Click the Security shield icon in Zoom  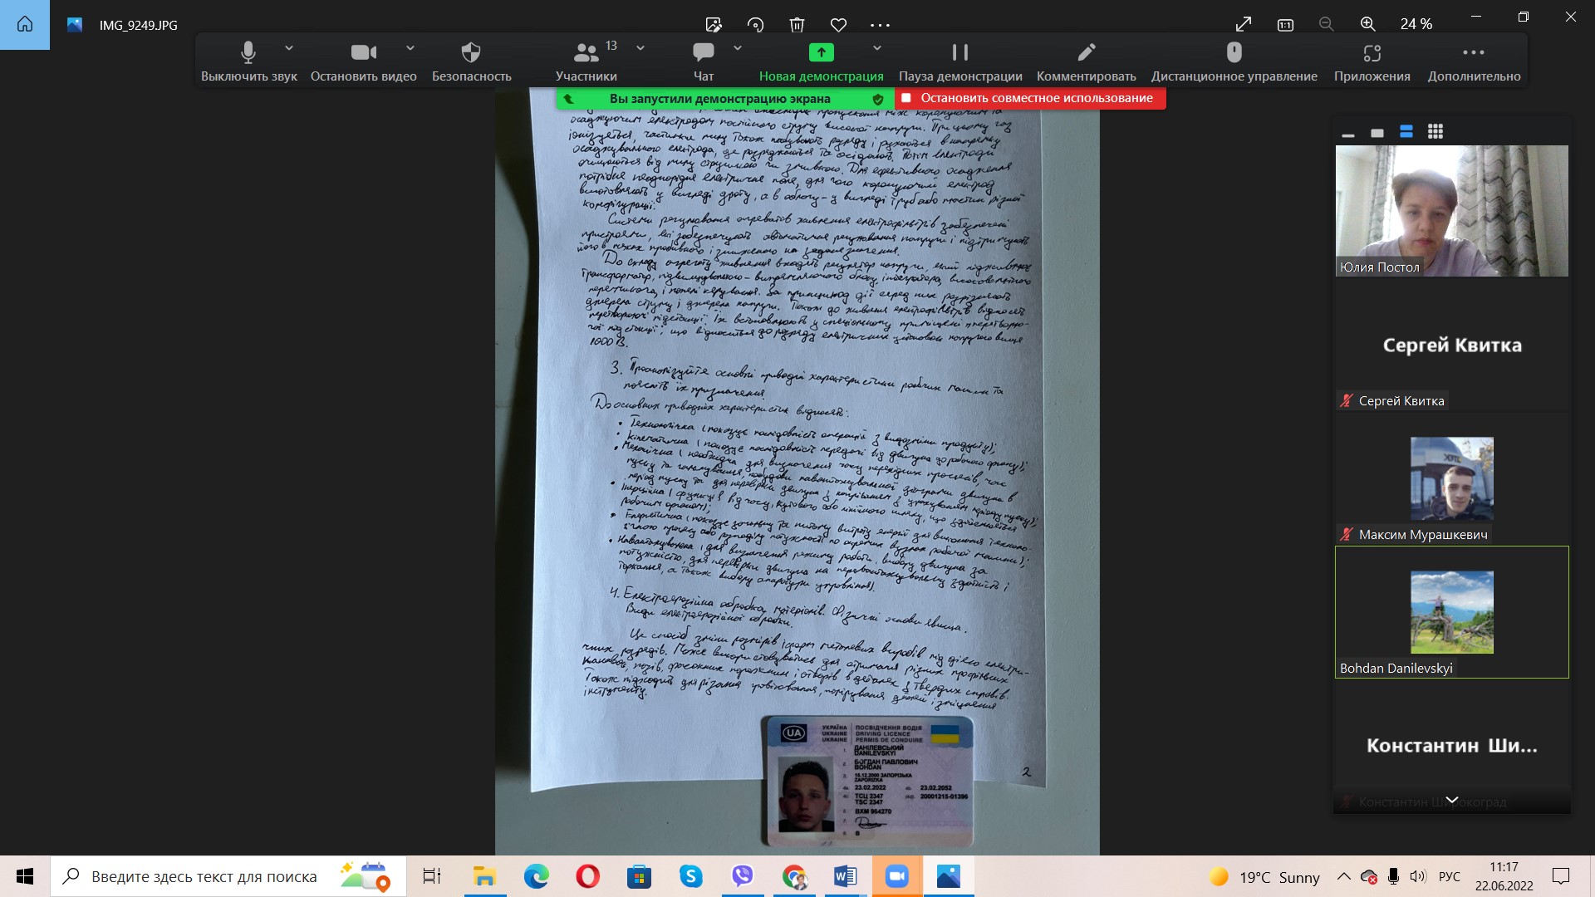[x=471, y=53]
